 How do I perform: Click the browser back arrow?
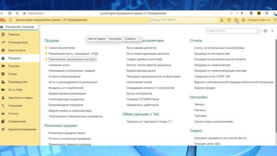point(2,13)
